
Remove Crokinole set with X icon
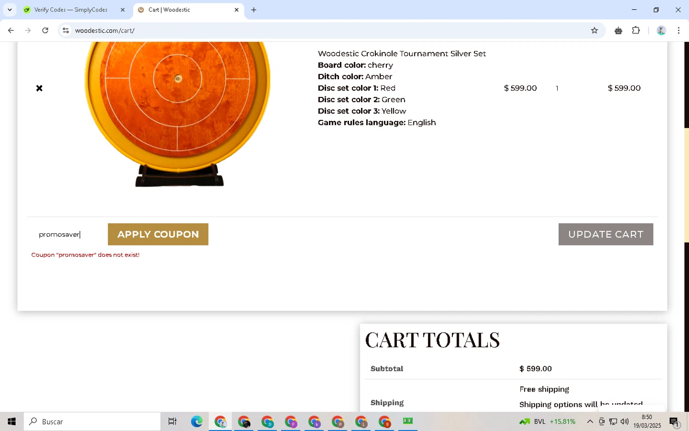pyautogui.click(x=39, y=88)
